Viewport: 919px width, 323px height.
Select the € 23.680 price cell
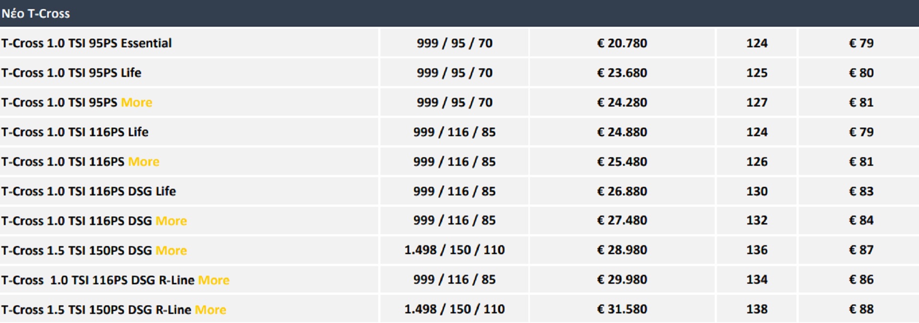622,73
